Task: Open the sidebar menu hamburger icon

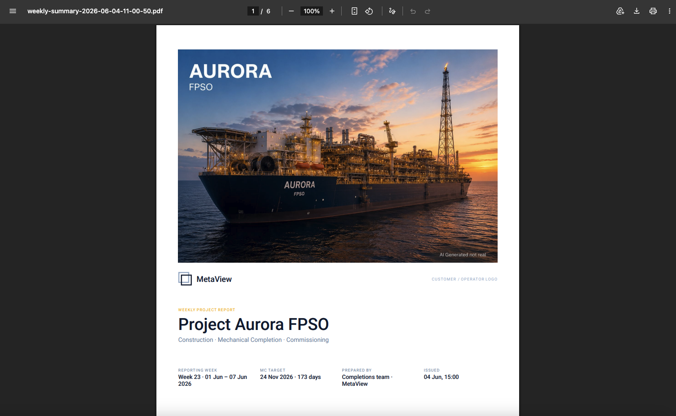Action: coord(13,11)
